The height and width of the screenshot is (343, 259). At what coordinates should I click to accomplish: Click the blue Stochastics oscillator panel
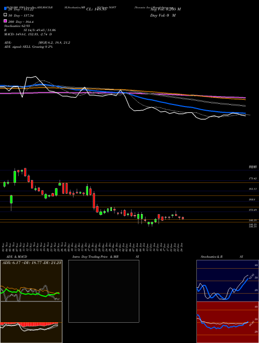[x=227, y=281]
